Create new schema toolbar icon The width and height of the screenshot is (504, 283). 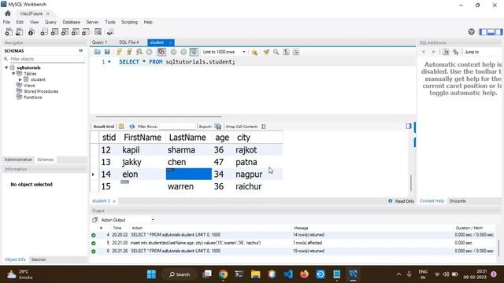coord(44,31)
